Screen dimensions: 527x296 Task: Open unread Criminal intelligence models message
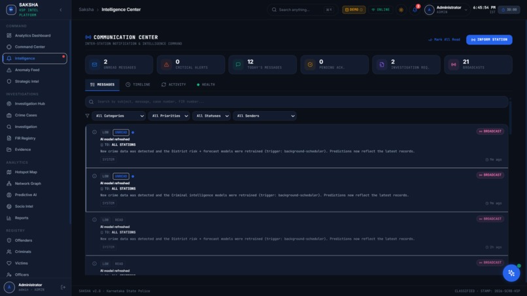(297, 190)
